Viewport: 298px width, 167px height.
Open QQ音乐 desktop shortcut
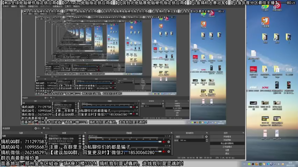(265, 7)
